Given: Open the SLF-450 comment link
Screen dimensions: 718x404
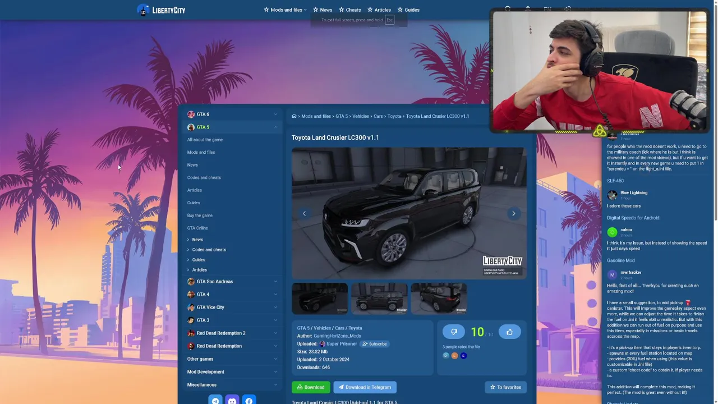Looking at the screenshot, I should (615, 181).
